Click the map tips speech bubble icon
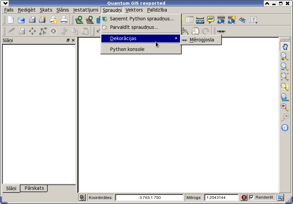The width and height of the screenshot is (293, 204). pyautogui.click(x=211, y=20)
